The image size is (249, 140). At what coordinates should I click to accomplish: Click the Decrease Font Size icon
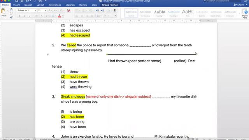(x=55, y=10)
